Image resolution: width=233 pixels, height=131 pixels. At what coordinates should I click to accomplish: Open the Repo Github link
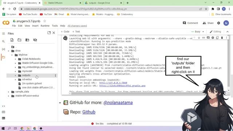click(89, 112)
